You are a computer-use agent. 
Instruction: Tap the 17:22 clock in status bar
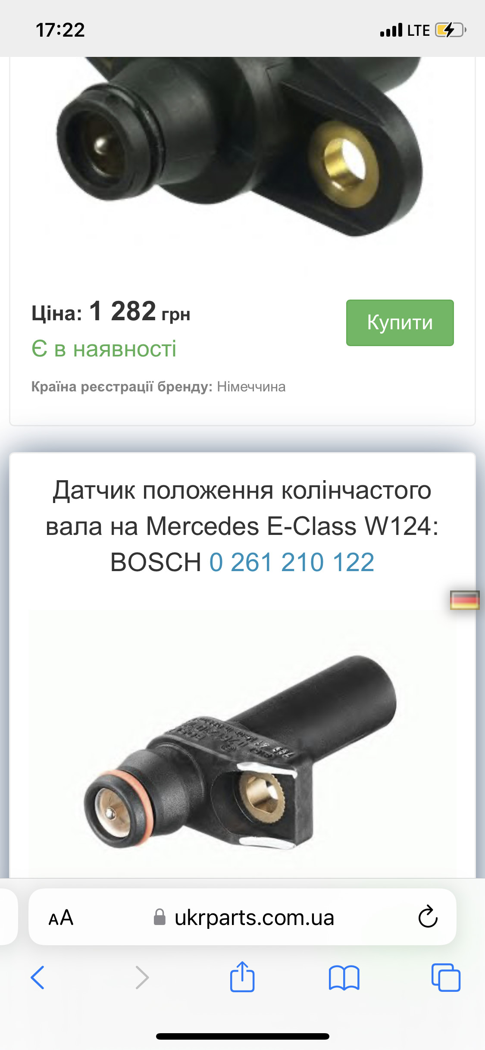coord(60,30)
